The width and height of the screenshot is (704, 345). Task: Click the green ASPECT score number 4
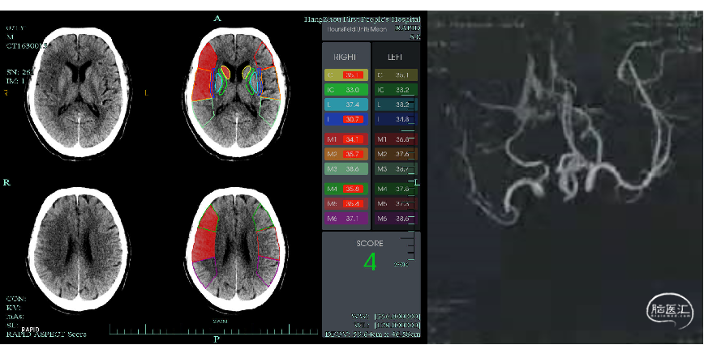pos(370,262)
